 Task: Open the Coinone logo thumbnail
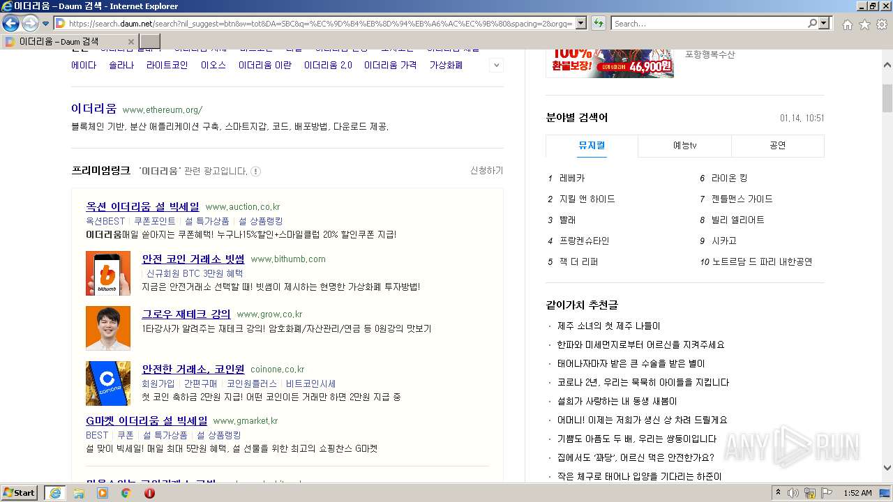tap(108, 383)
